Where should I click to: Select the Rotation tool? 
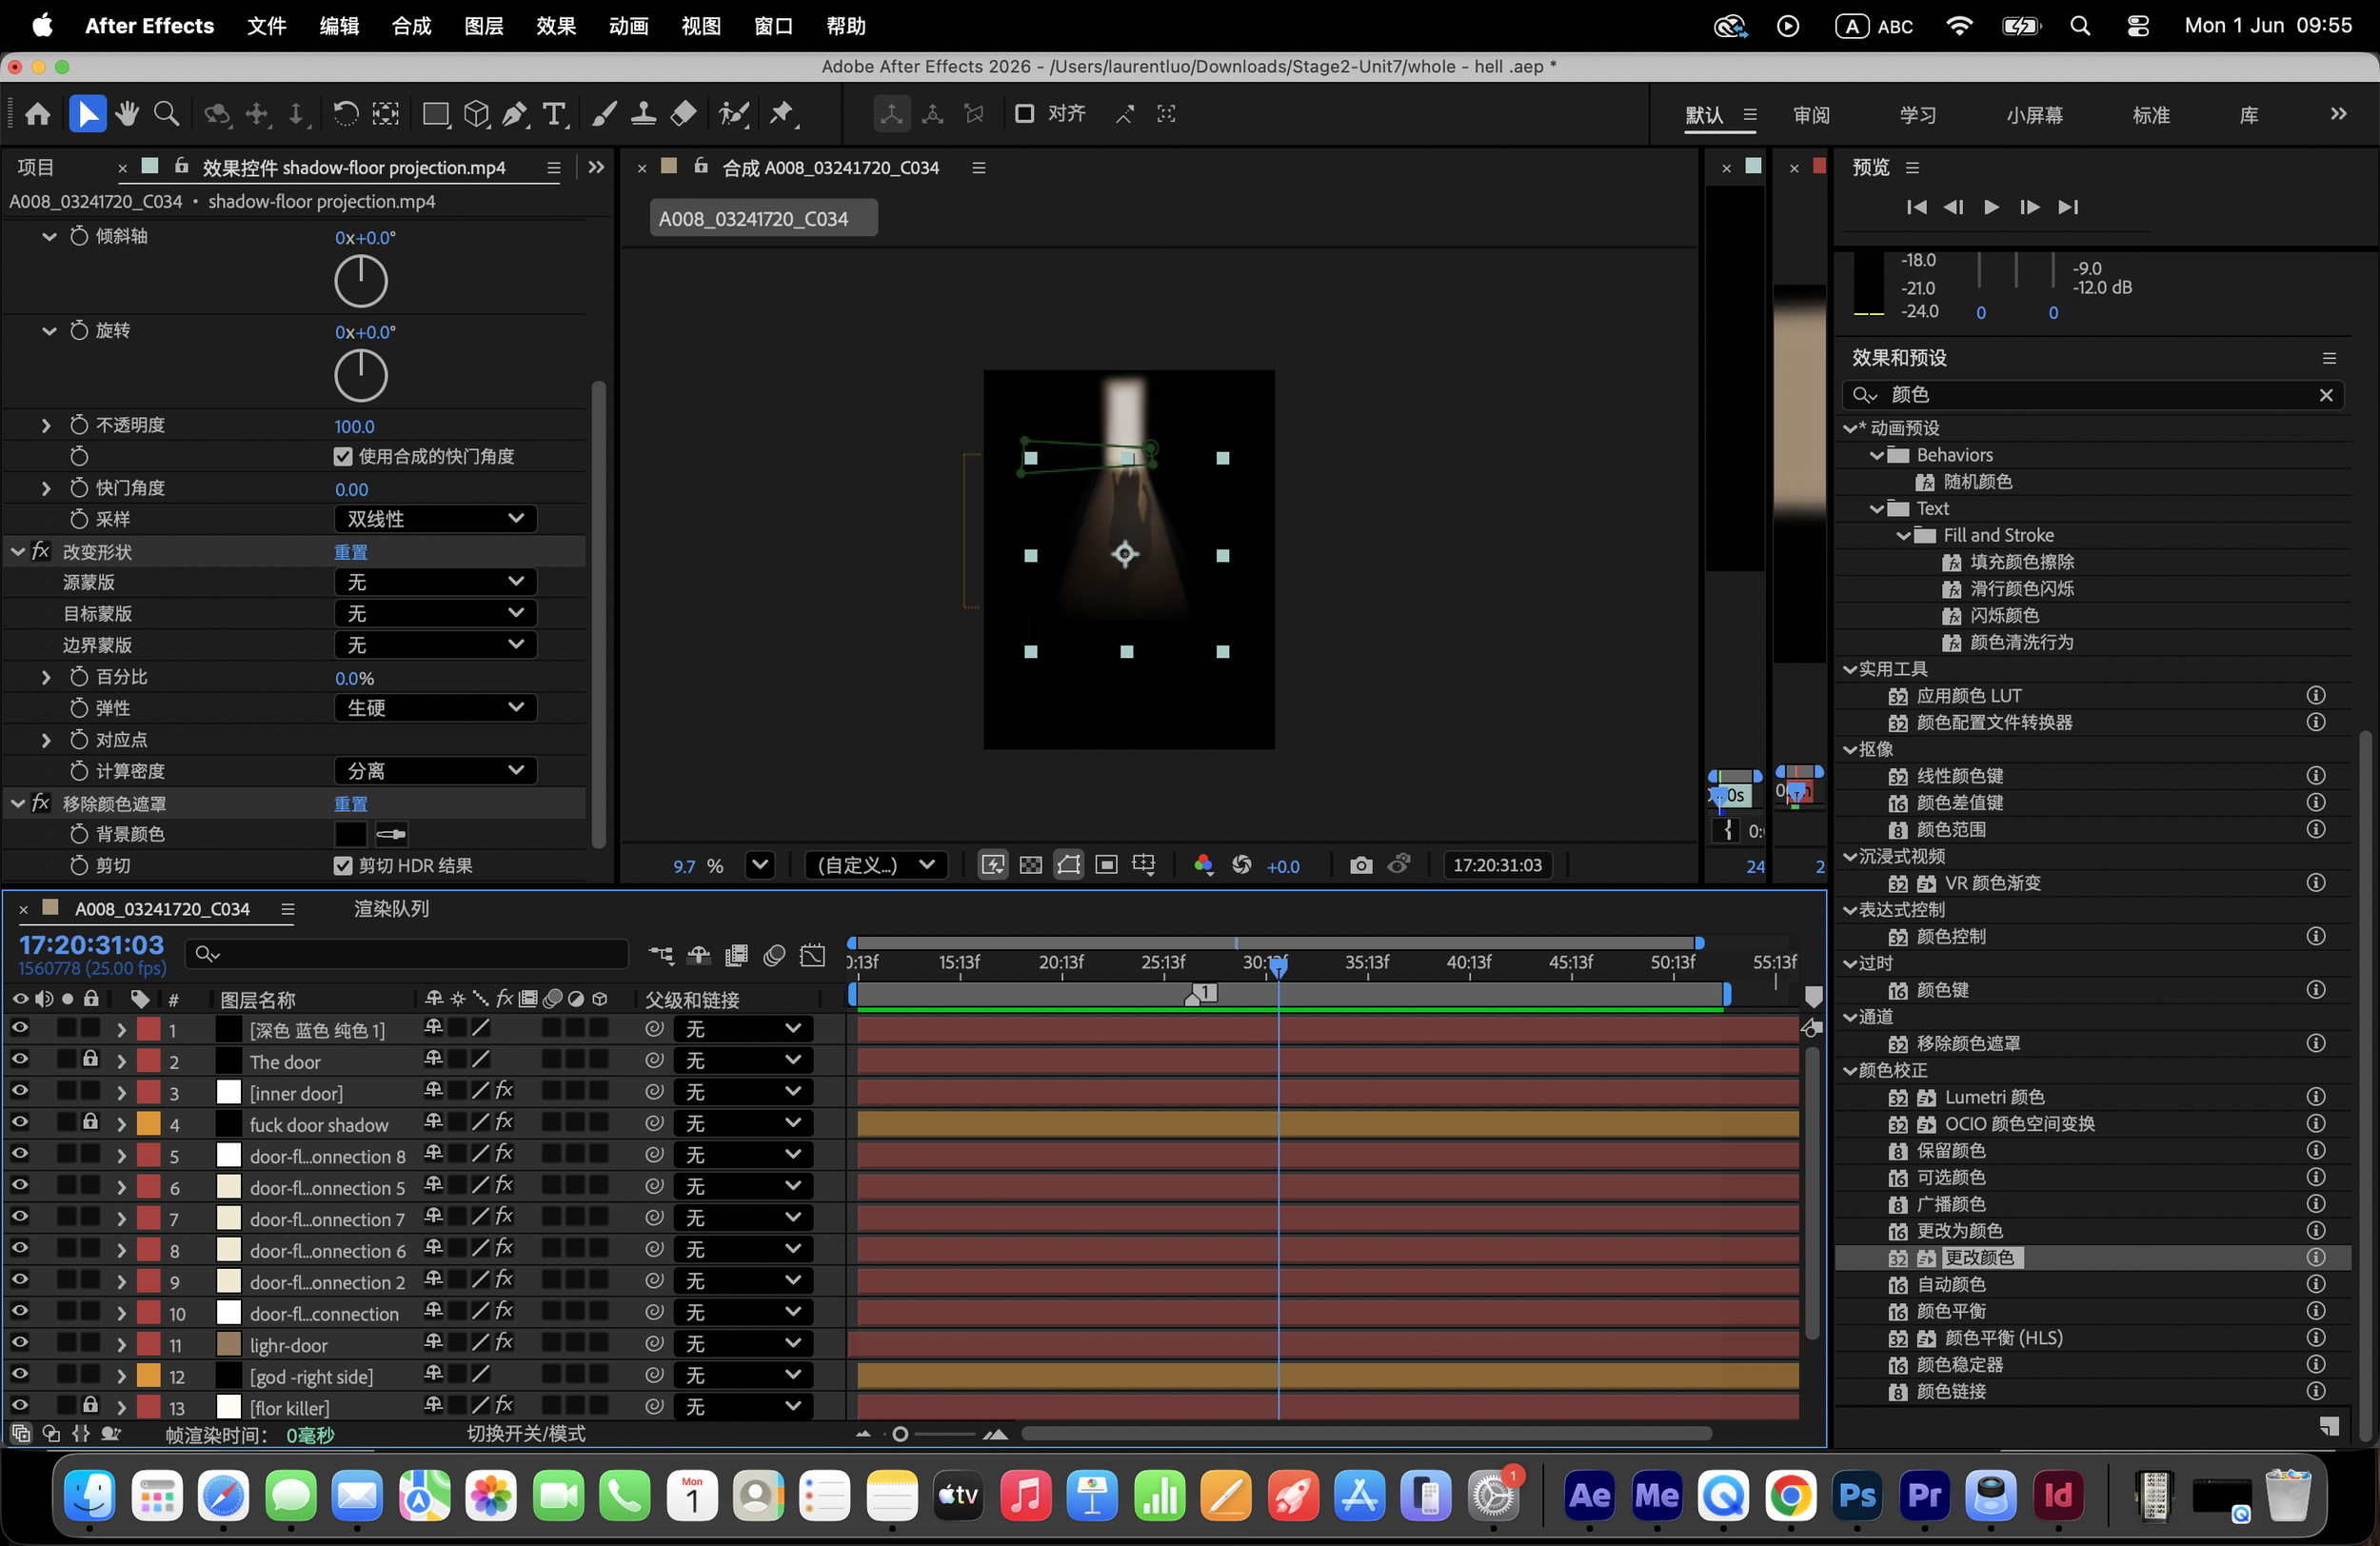pyautogui.click(x=346, y=114)
